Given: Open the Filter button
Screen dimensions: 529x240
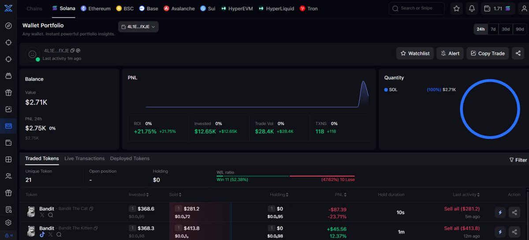Looking at the screenshot, I should click(518, 160).
